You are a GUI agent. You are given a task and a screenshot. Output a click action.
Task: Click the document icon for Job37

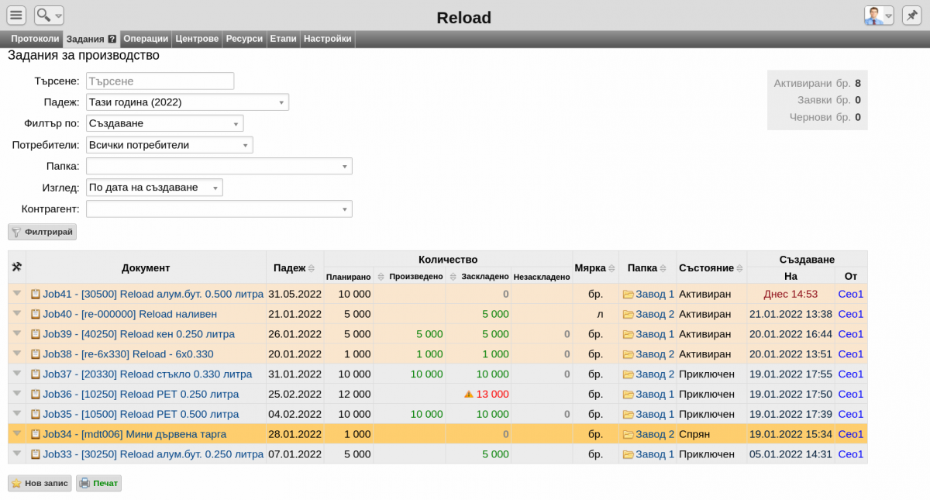point(35,374)
